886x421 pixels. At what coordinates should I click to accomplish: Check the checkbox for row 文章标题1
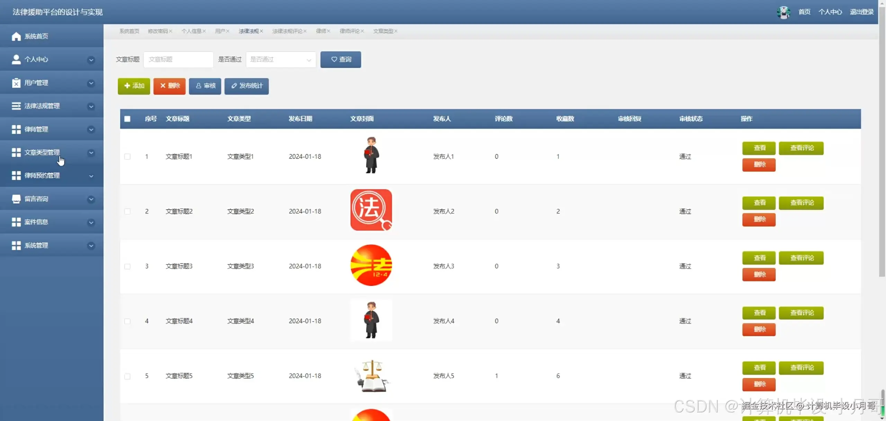[127, 157]
